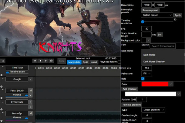Toggle the Playhead follows checkbox

(x=119, y=62)
